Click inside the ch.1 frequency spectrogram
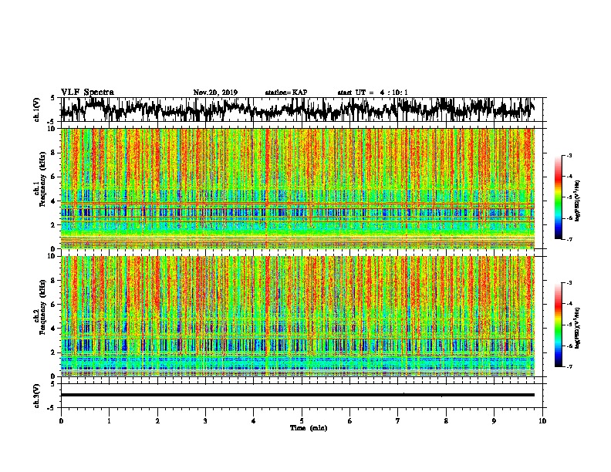The image size is (611, 472). 297,188
